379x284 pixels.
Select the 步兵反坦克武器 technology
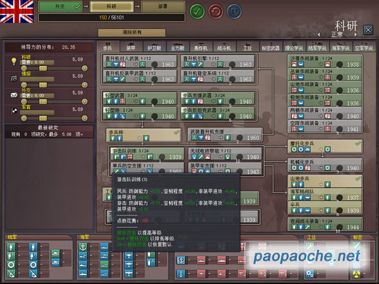(x=218, y=113)
